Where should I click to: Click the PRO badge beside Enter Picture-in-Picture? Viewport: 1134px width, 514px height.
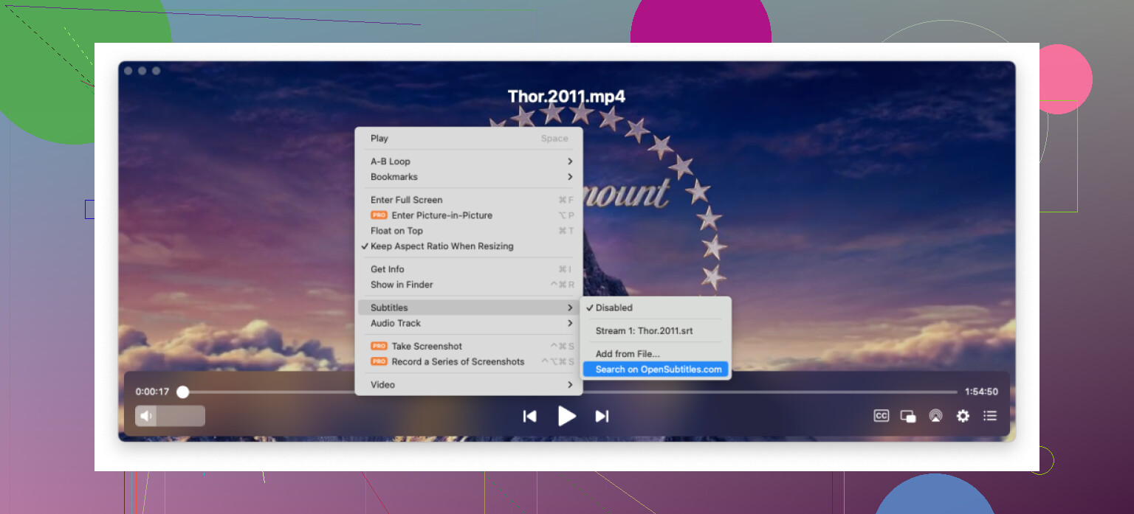[x=379, y=215]
